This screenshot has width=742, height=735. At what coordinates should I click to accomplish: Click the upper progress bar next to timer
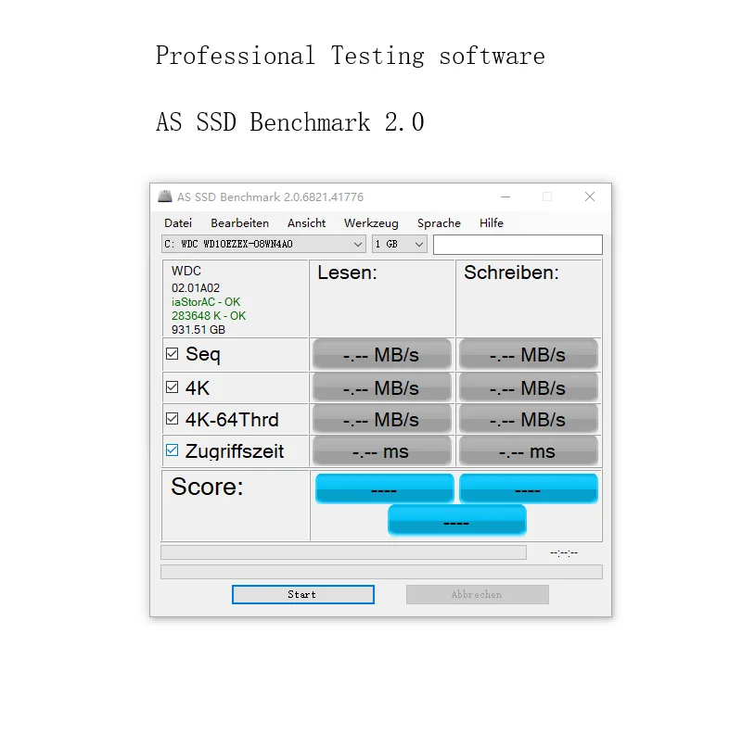[x=343, y=552]
